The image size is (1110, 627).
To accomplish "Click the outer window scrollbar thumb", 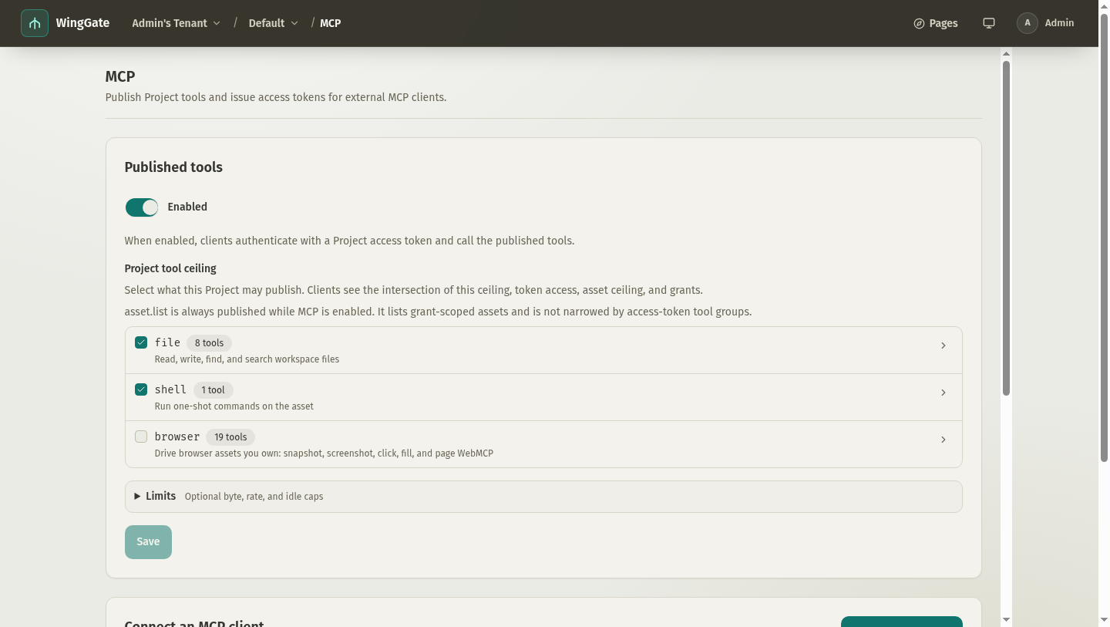I will 1104,238.
